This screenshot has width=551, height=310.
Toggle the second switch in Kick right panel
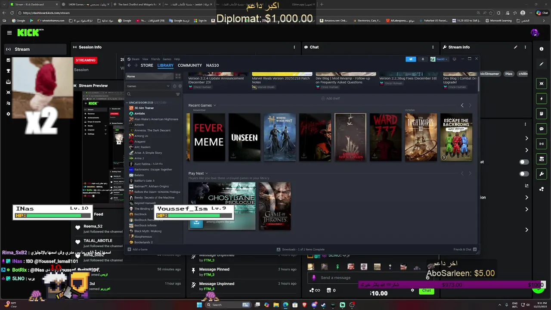pos(524,174)
